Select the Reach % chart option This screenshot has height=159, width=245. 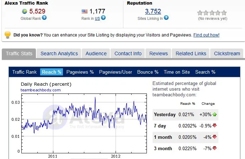coord(52,72)
